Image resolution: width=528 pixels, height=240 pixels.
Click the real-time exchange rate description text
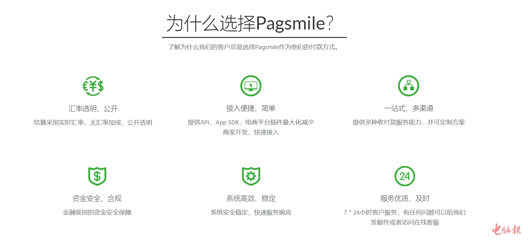[93, 122]
